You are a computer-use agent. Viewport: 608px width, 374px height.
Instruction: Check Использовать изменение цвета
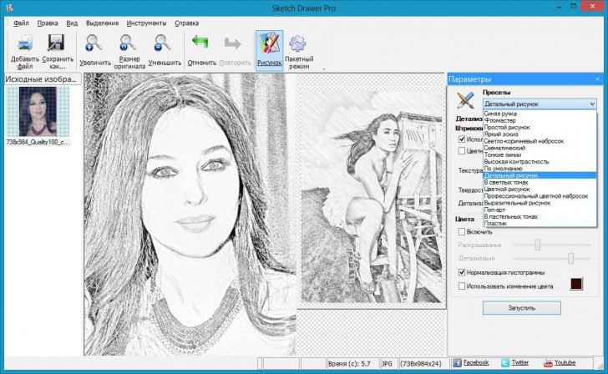coord(461,286)
